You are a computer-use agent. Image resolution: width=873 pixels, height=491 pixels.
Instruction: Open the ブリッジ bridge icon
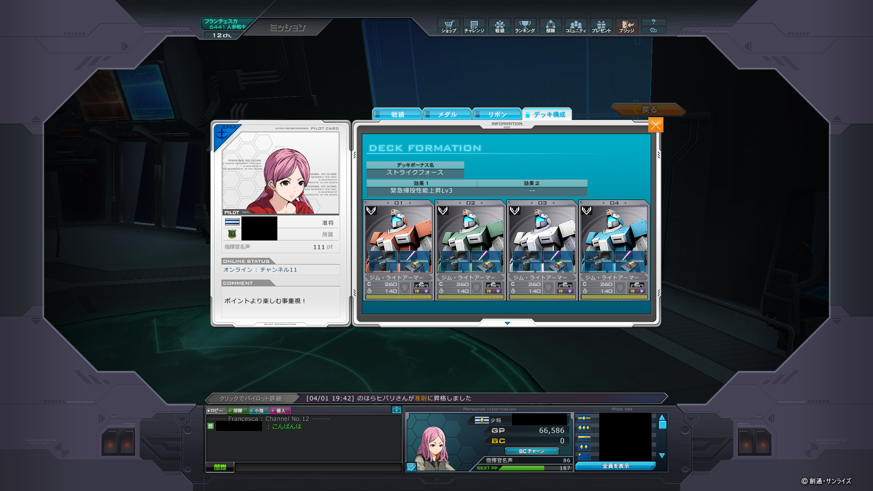627,26
